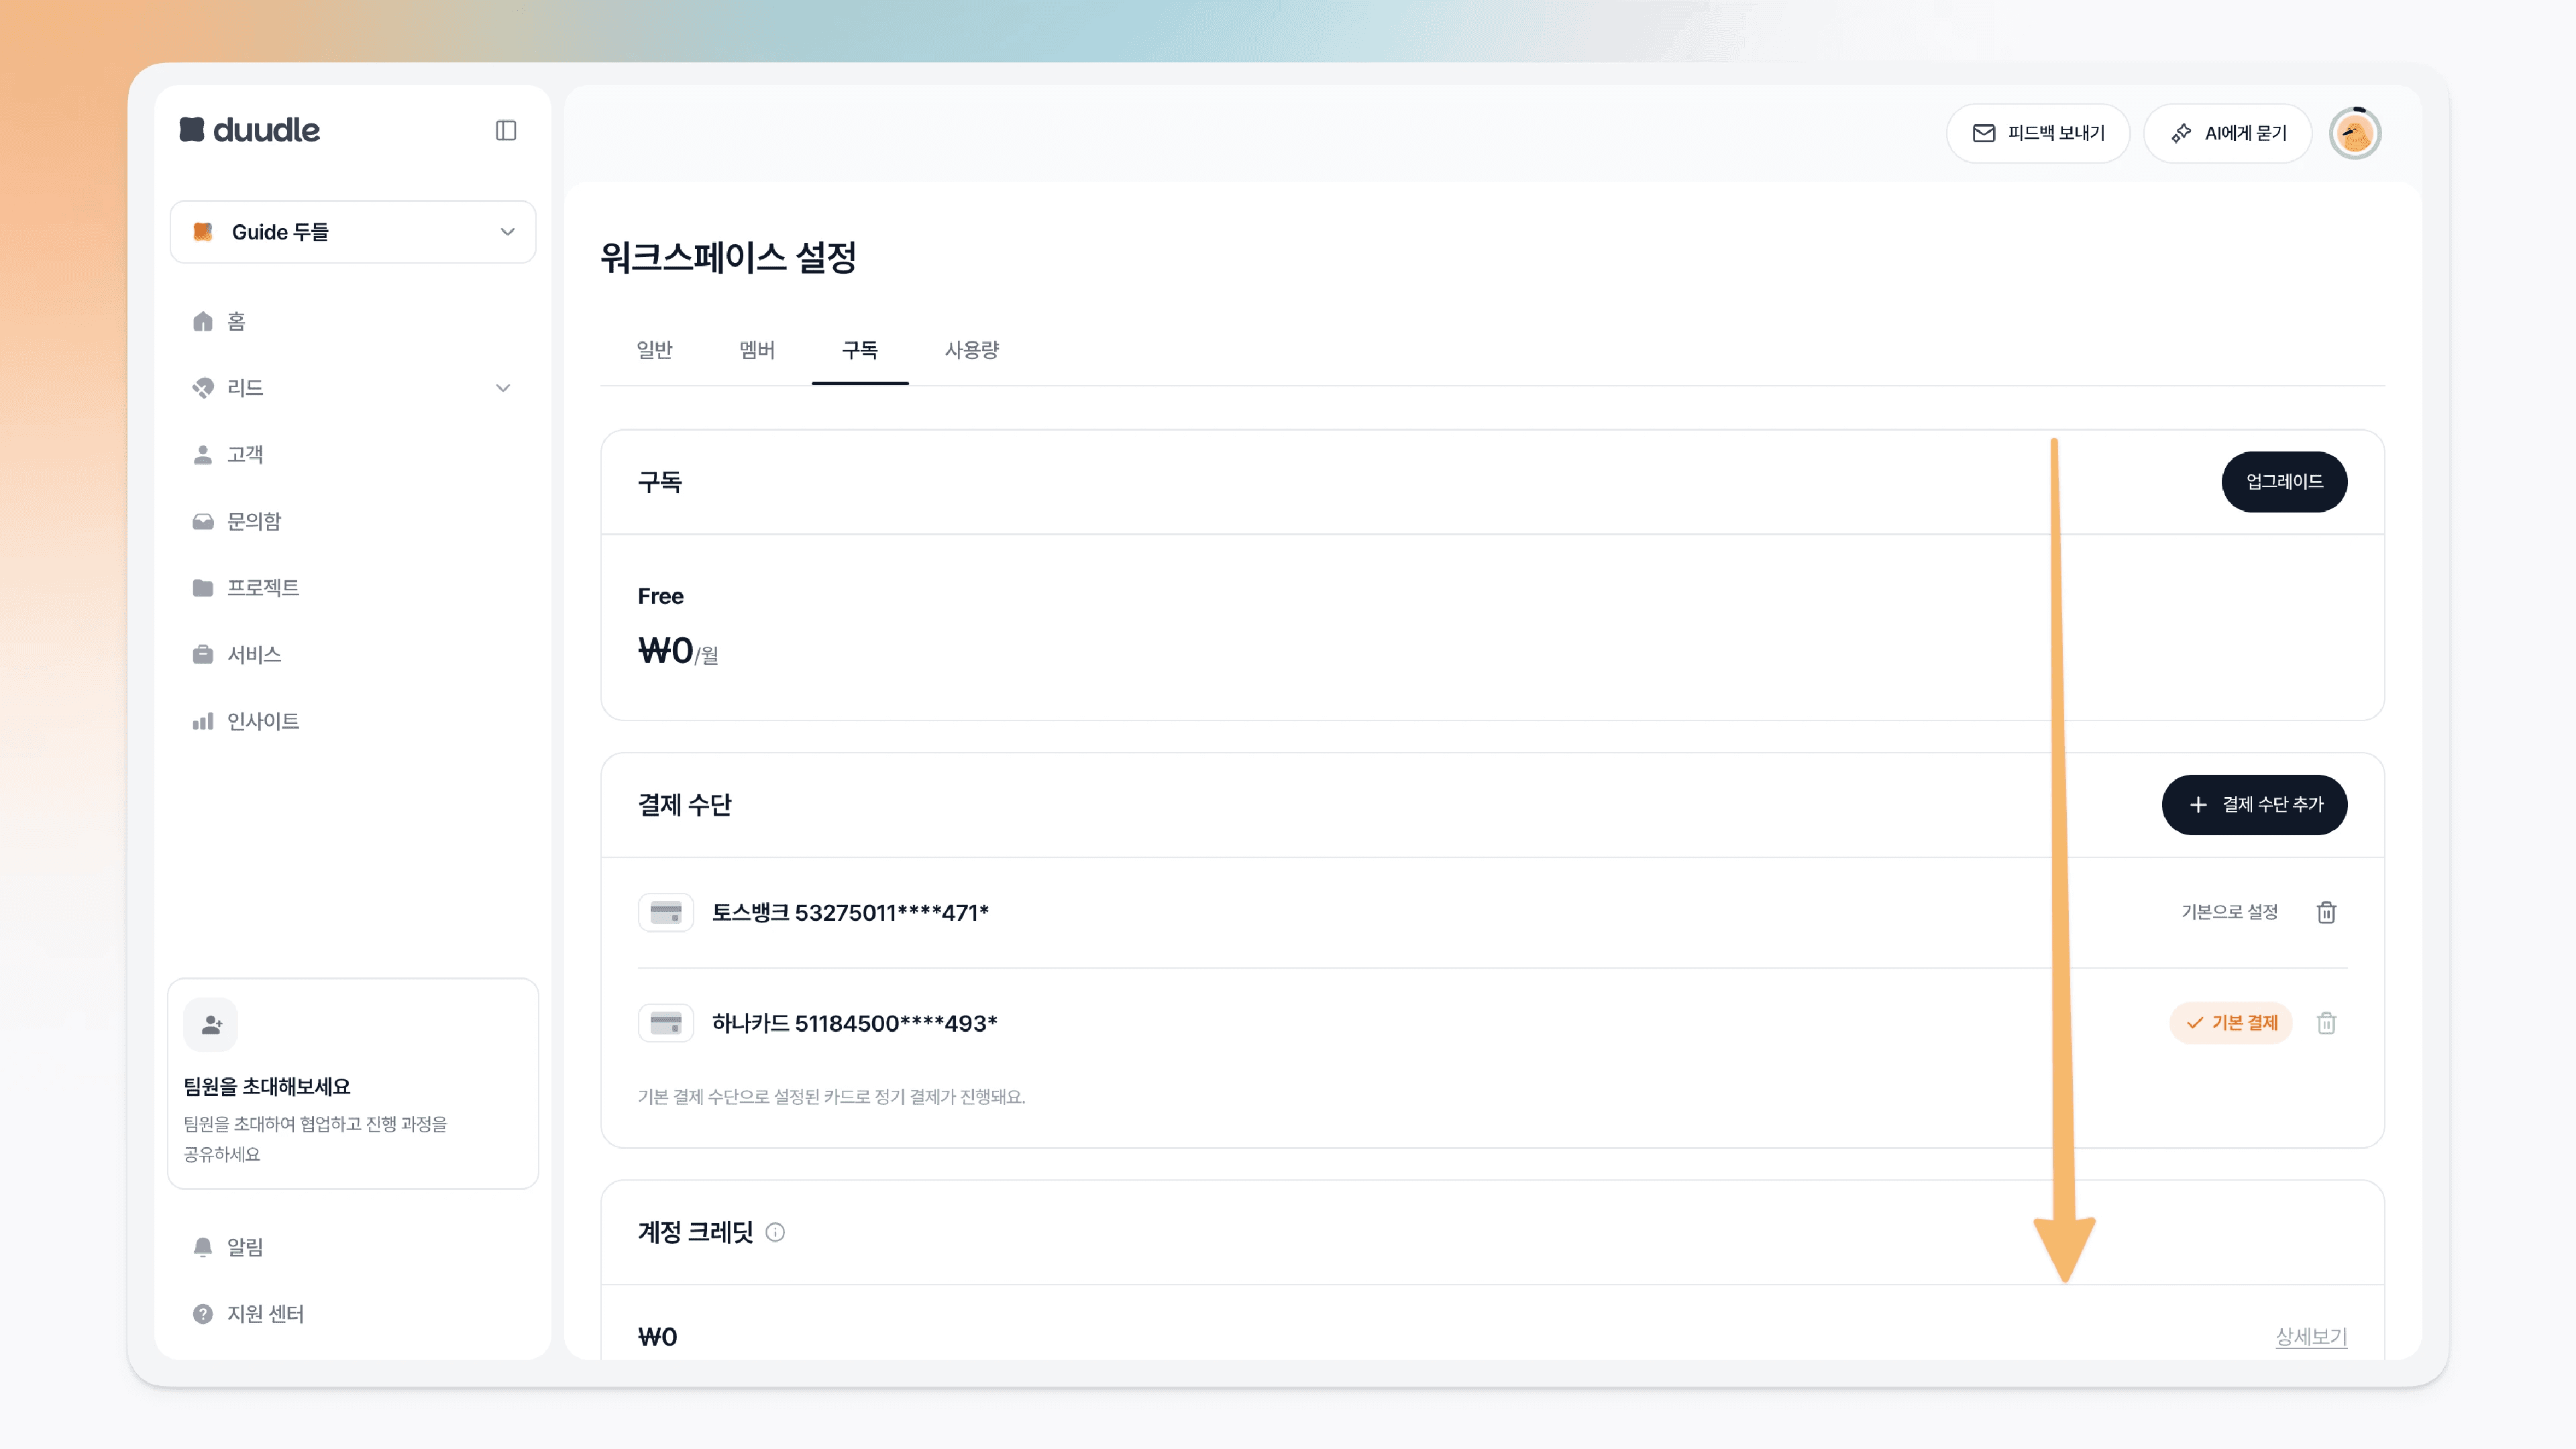Click the invite teammate person-plus icon
Screen dimensions: 2576x1449
(211, 1025)
